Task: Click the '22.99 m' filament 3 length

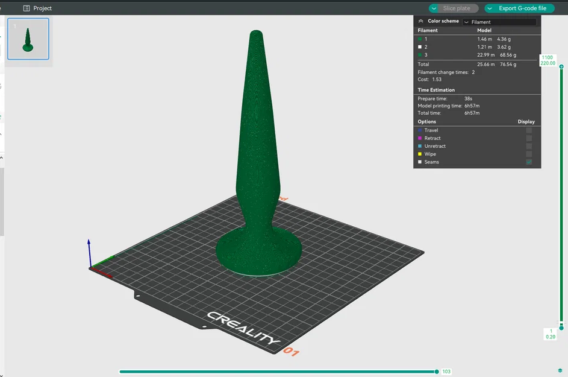Action: [x=485, y=55]
